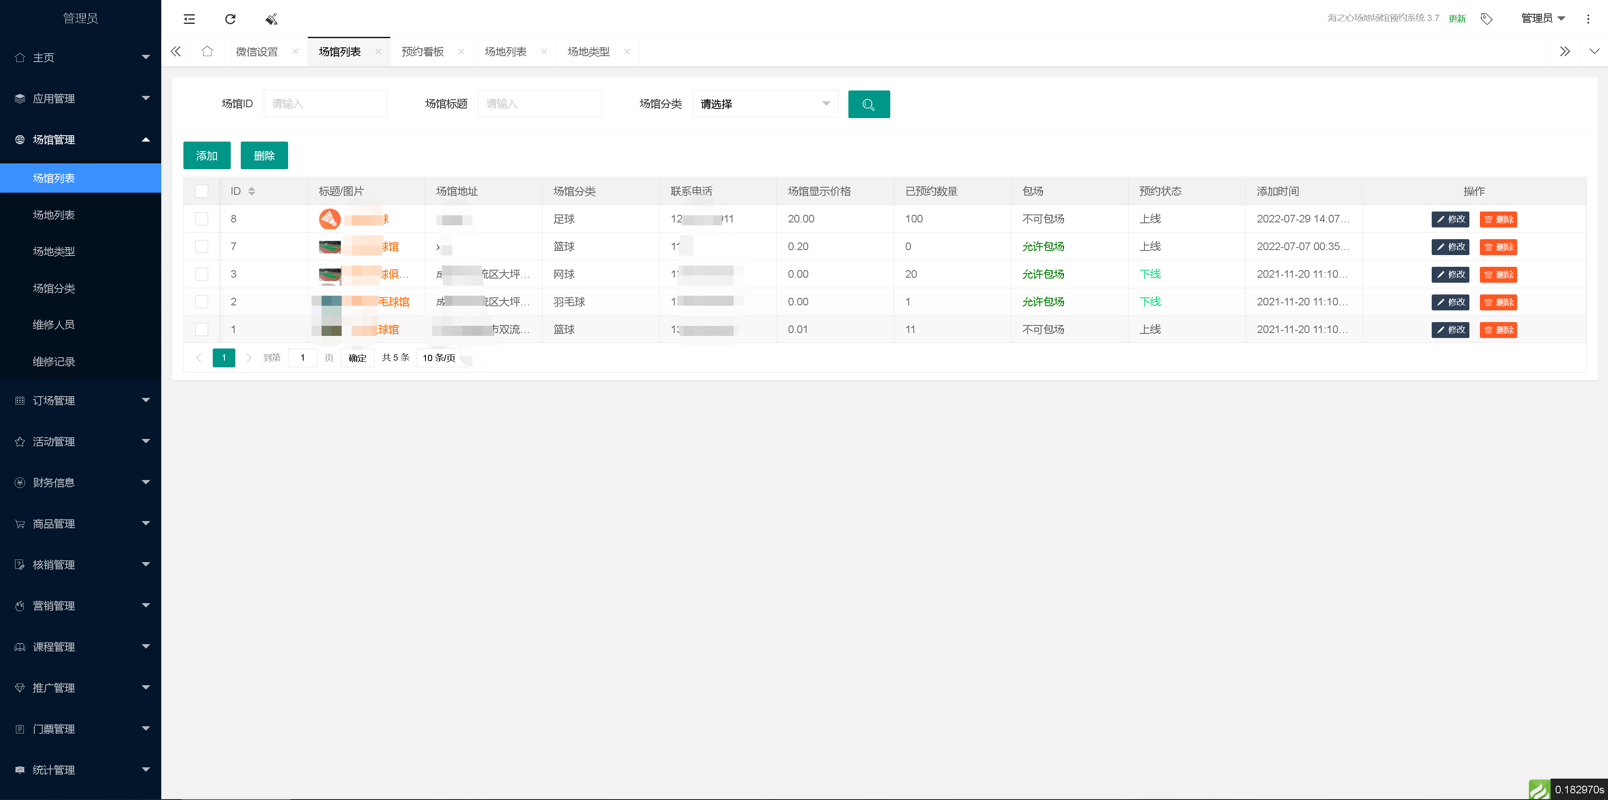Sort table by ID column arrows
Screen dimensions: 1608x800
click(x=252, y=191)
